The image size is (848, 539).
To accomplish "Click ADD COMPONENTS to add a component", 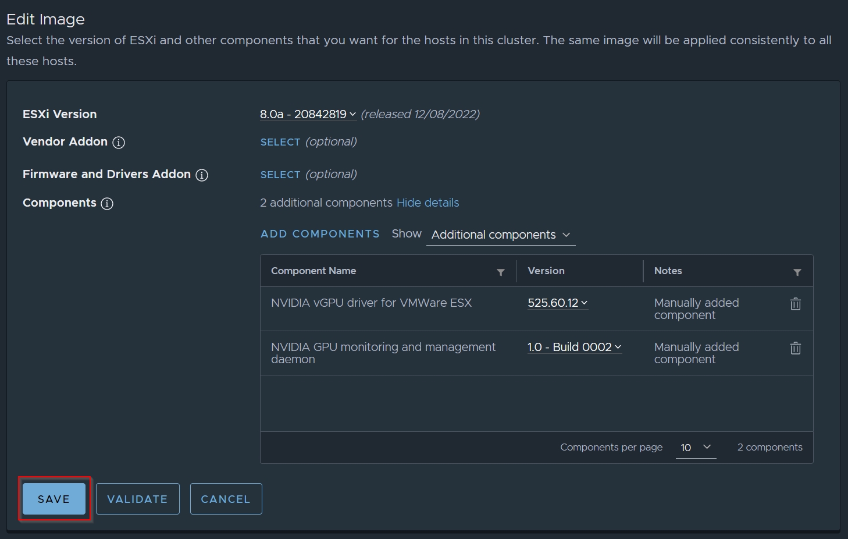I will (x=319, y=233).
